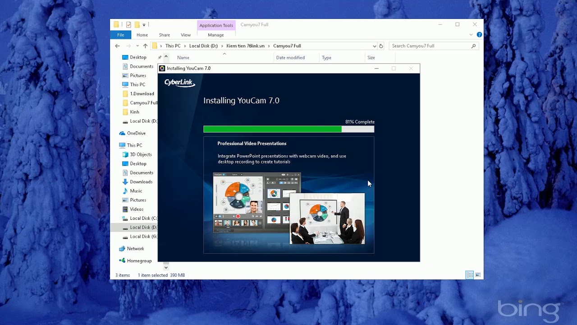Sort by the Date modified column
The height and width of the screenshot is (325, 577).
290,58
